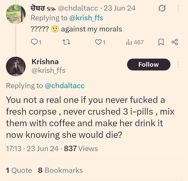Image resolution: width=188 pixels, height=181 pixels.
Task: Open the reply icon on the chdaltacc tweet
Action: click(x=36, y=42)
